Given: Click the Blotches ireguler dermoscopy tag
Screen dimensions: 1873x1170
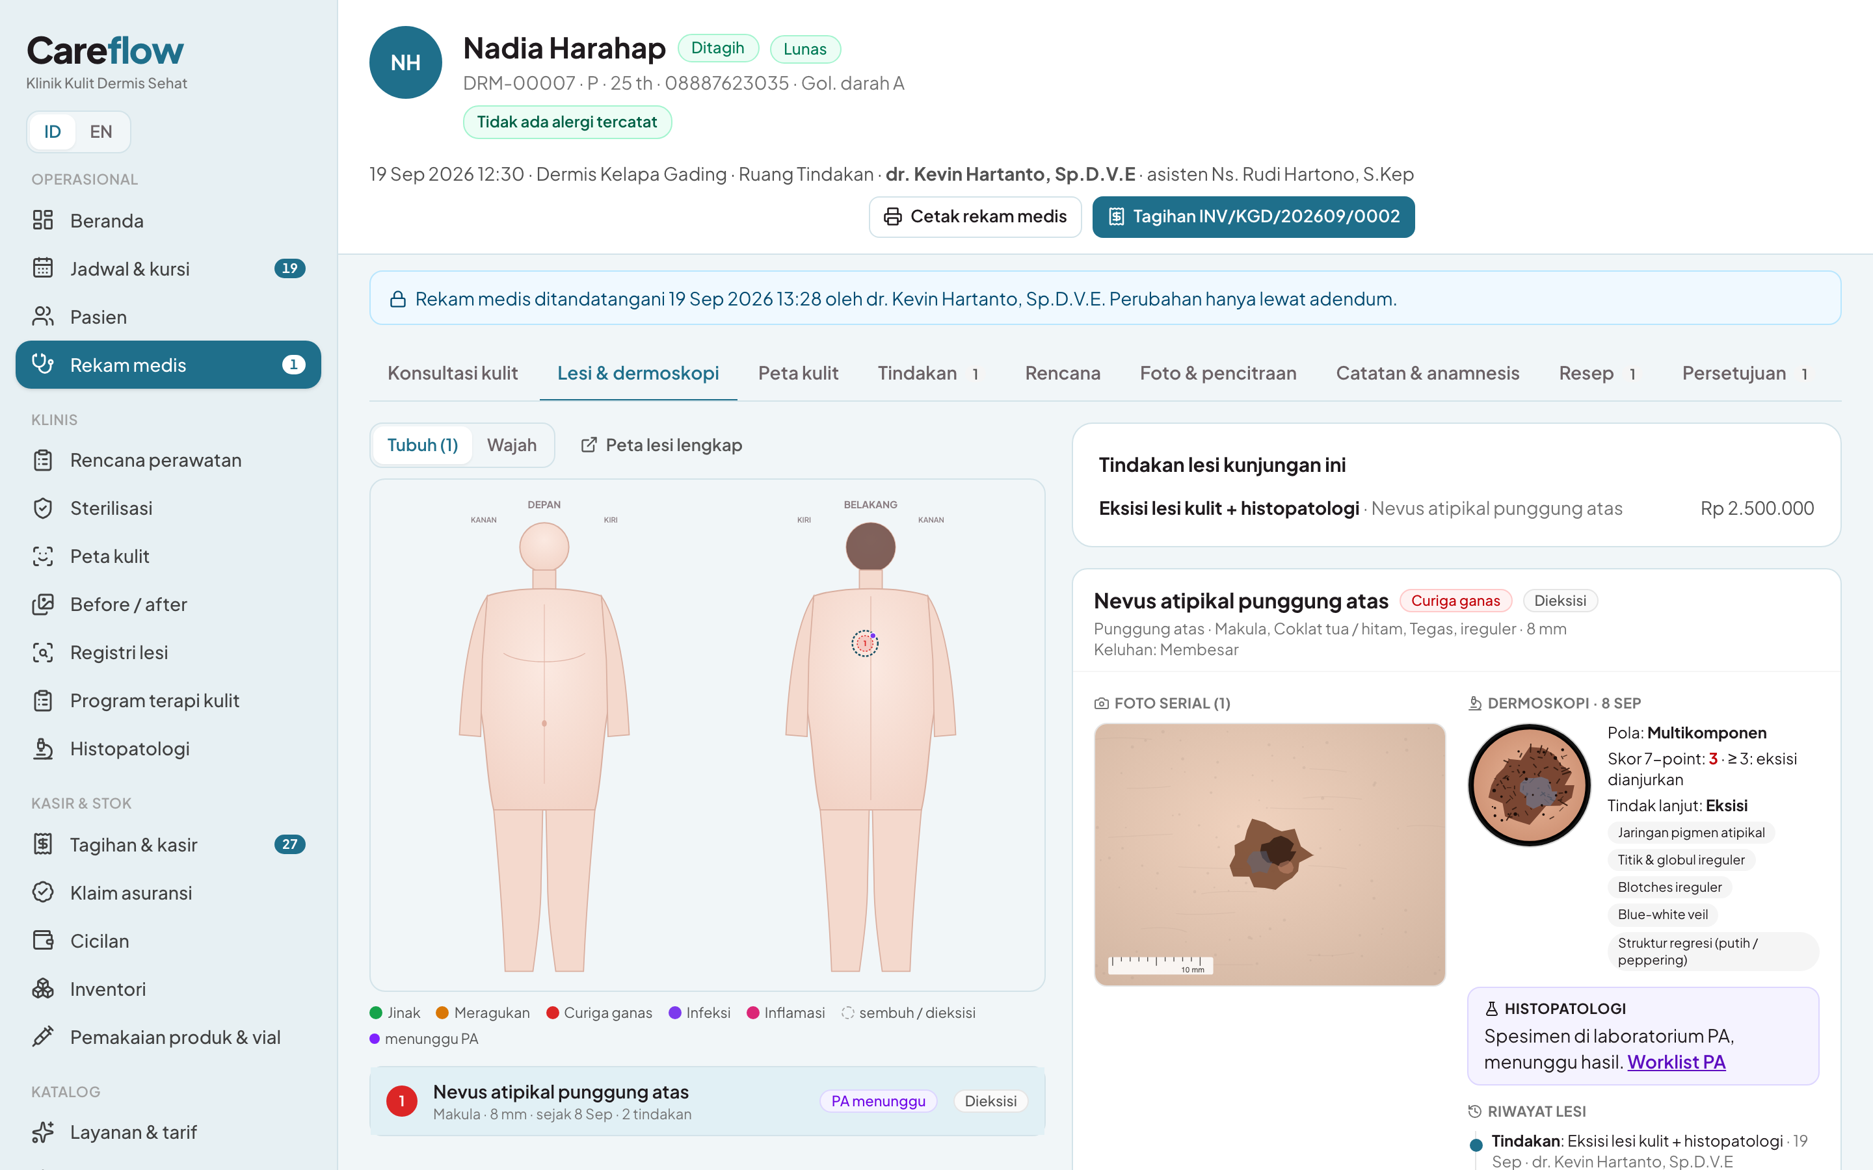Looking at the screenshot, I should point(1669,887).
